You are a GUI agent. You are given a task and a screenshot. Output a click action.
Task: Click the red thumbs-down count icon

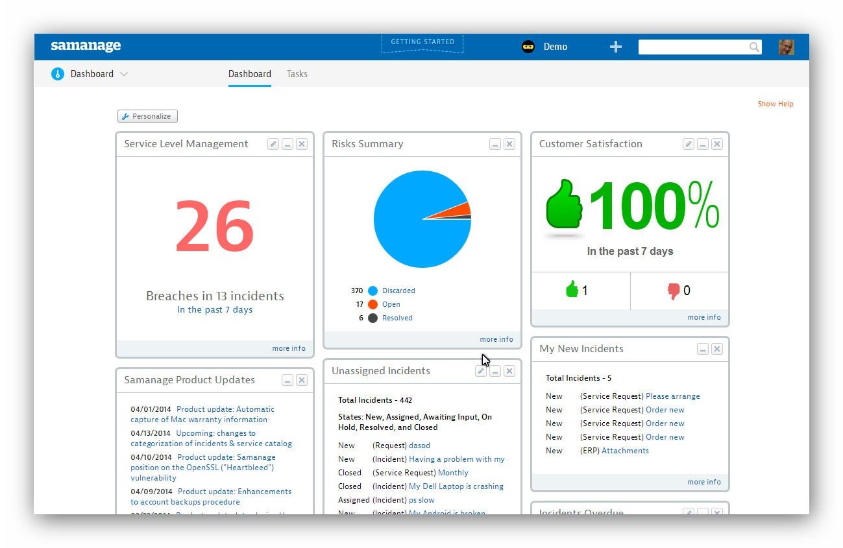point(674,291)
